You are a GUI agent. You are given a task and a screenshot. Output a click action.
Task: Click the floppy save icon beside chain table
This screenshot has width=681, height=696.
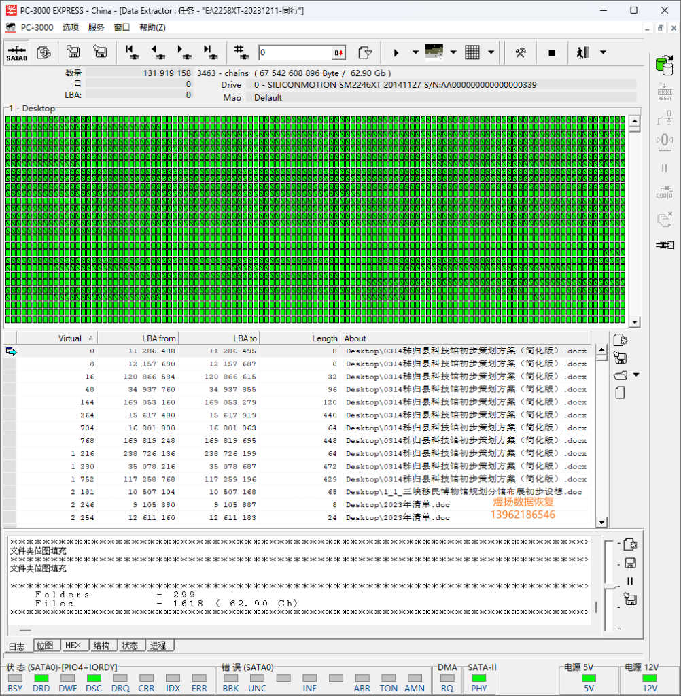(x=621, y=358)
